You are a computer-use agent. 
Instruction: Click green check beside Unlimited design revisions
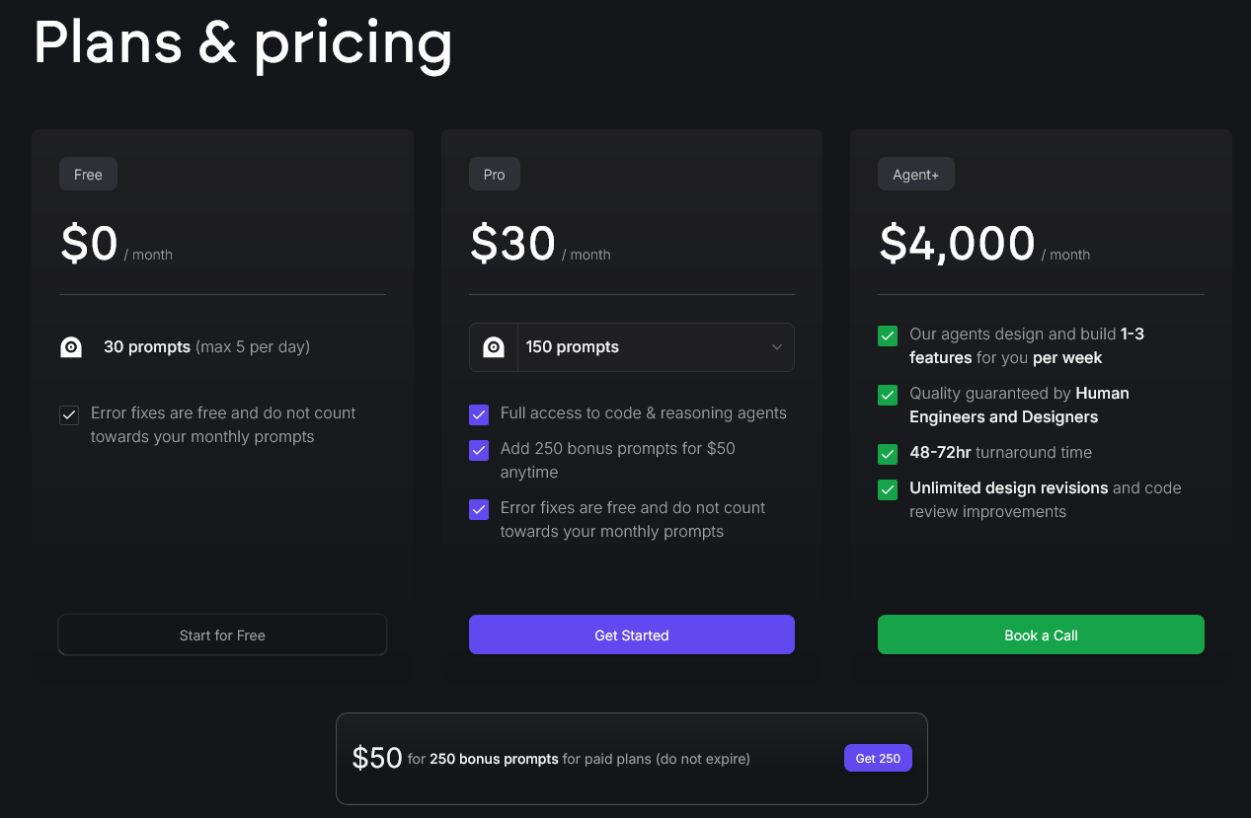888,489
